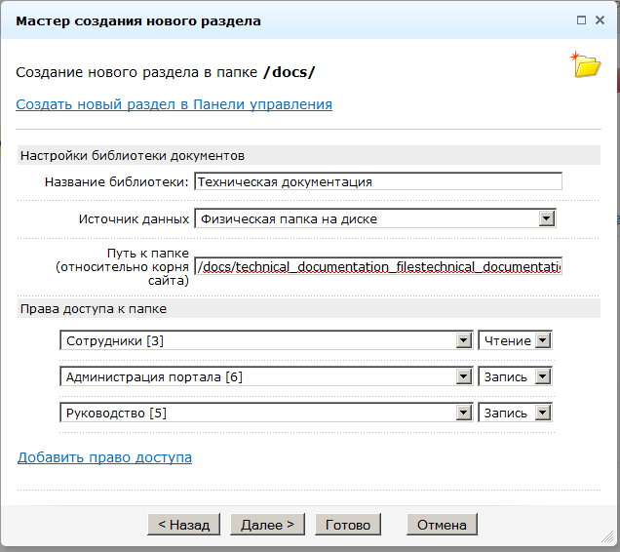Viewport: 620px width, 552px height.
Task: Click the new folder icon
Action: coord(586,64)
